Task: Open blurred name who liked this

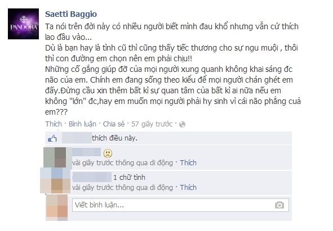Action: pyautogui.click(x=77, y=138)
